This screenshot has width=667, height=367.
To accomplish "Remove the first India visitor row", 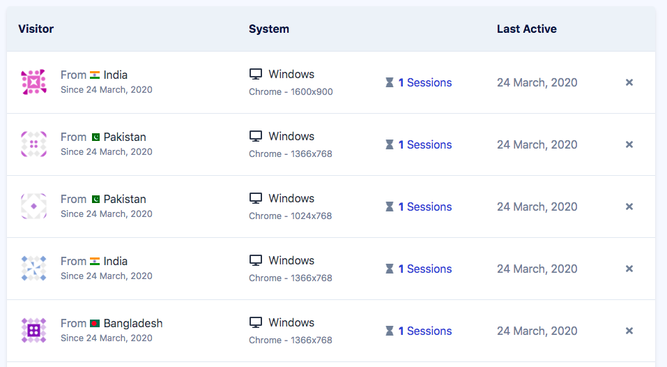I will 629,82.
